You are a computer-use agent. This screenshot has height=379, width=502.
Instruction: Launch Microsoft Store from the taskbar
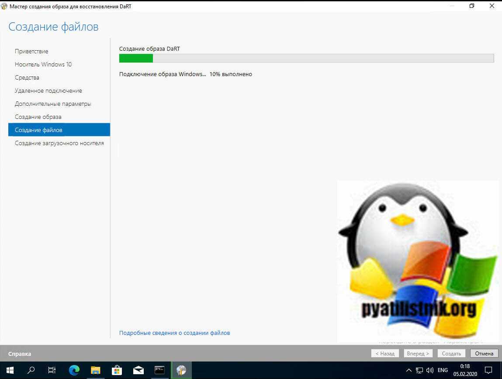[117, 370]
